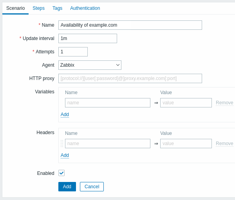Add a new Headers row
The height and width of the screenshot is (200, 235).
click(x=65, y=155)
